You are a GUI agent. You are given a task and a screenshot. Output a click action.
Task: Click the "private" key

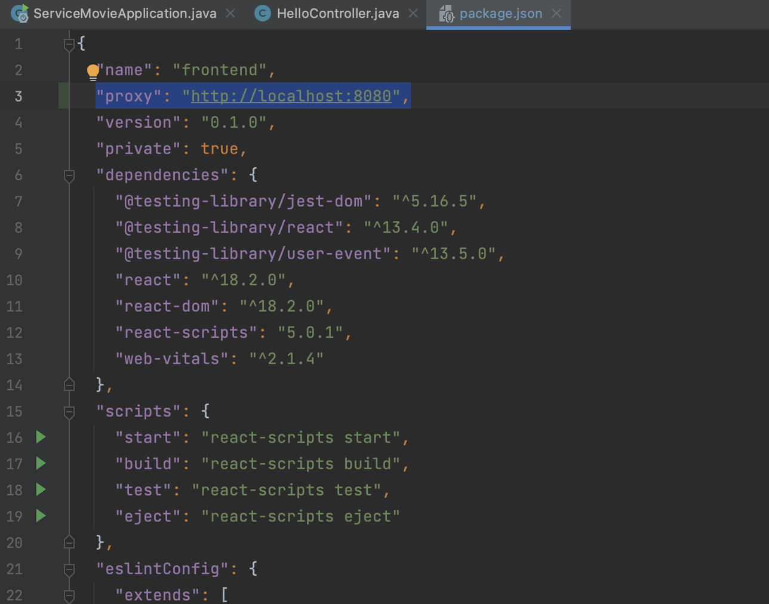click(139, 149)
